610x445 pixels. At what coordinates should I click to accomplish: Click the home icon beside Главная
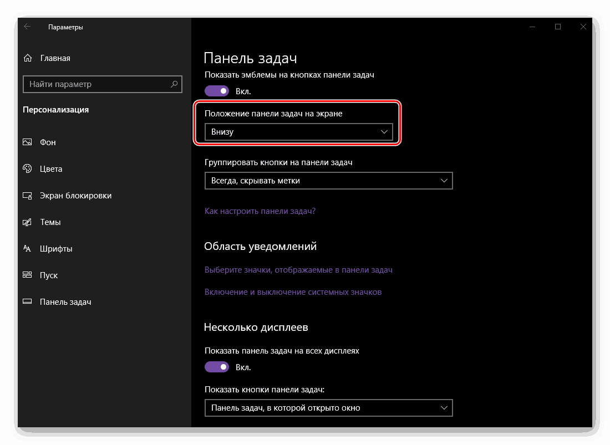(x=28, y=58)
